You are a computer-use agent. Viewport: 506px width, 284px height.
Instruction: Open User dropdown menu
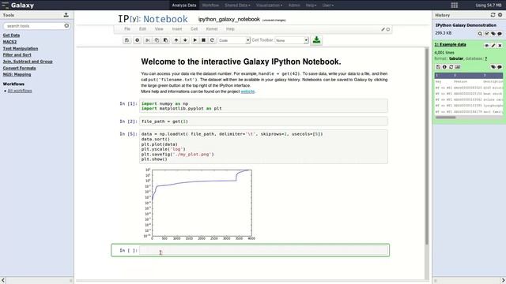tap(328, 6)
